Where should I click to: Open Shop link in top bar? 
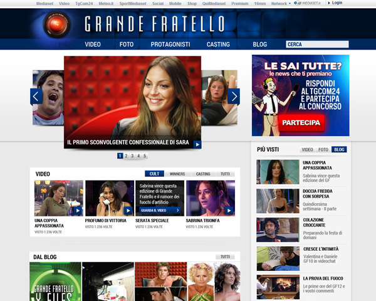[x=192, y=4]
